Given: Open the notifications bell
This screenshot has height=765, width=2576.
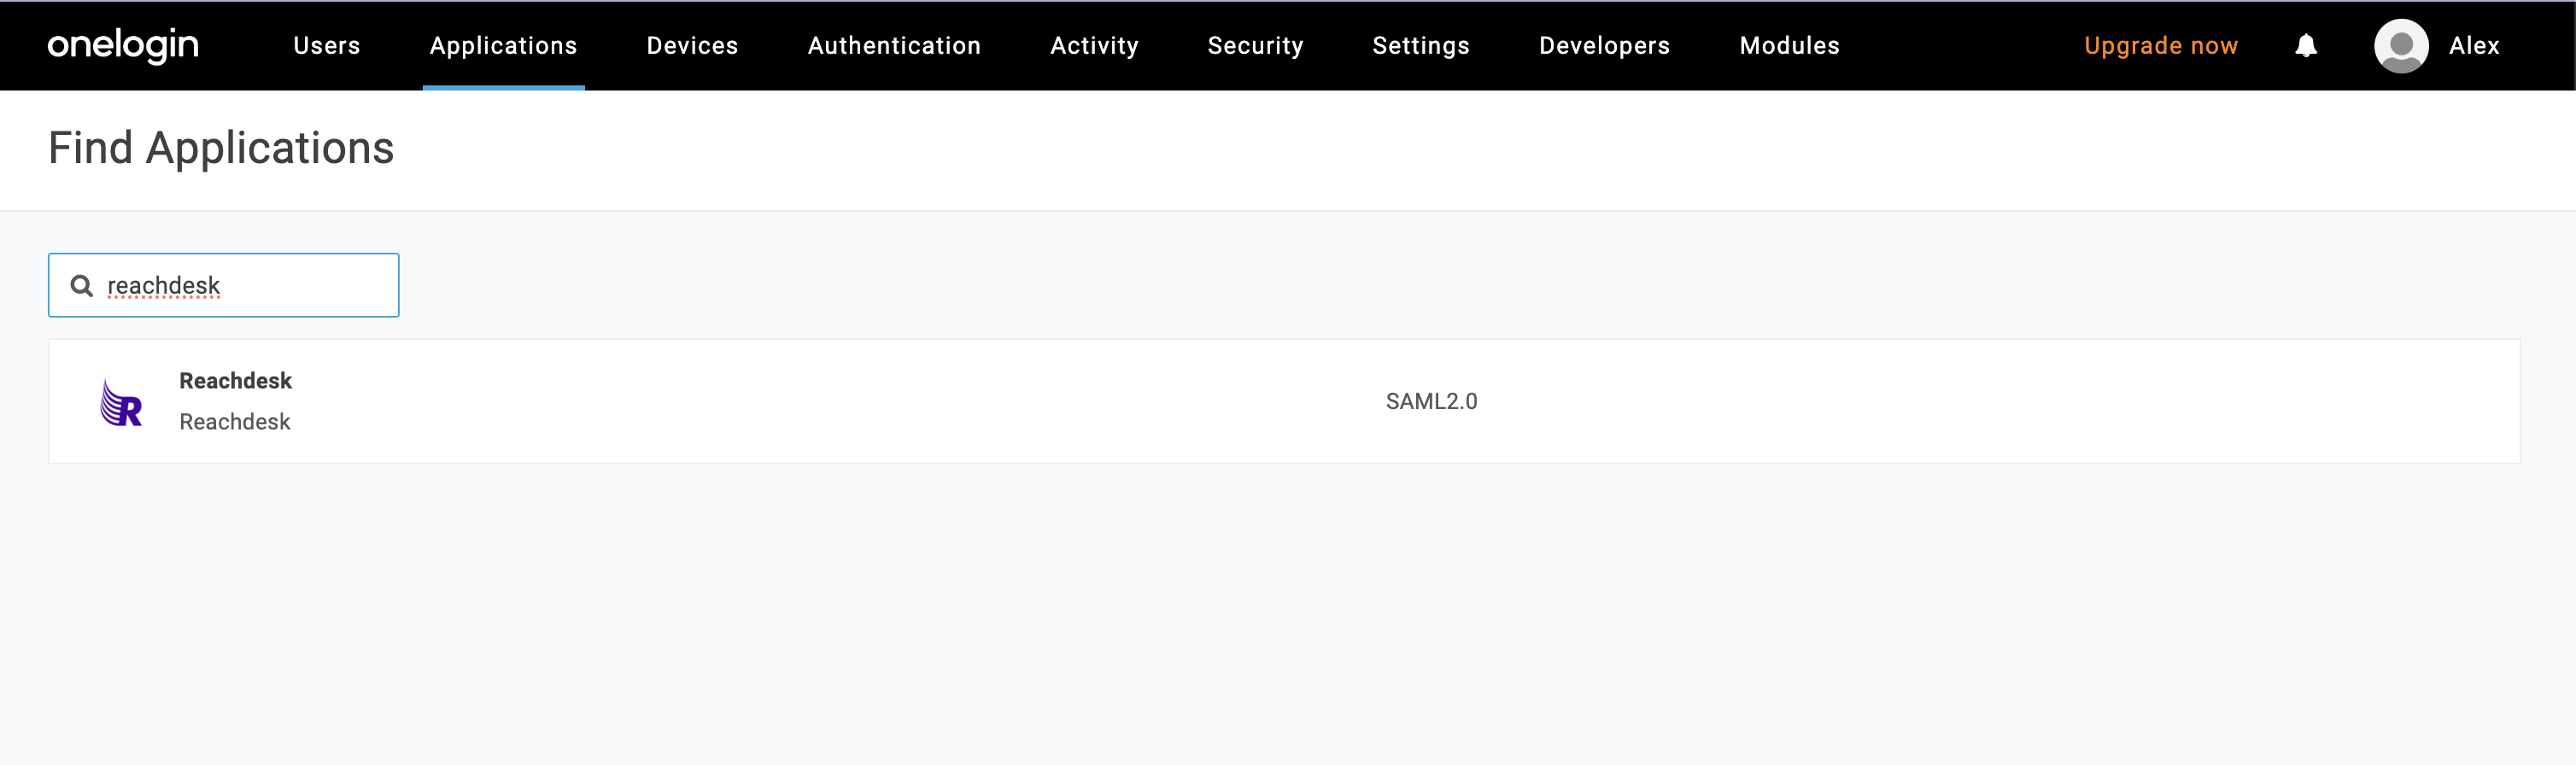Looking at the screenshot, I should pyautogui.click(x=2306, y=46).
